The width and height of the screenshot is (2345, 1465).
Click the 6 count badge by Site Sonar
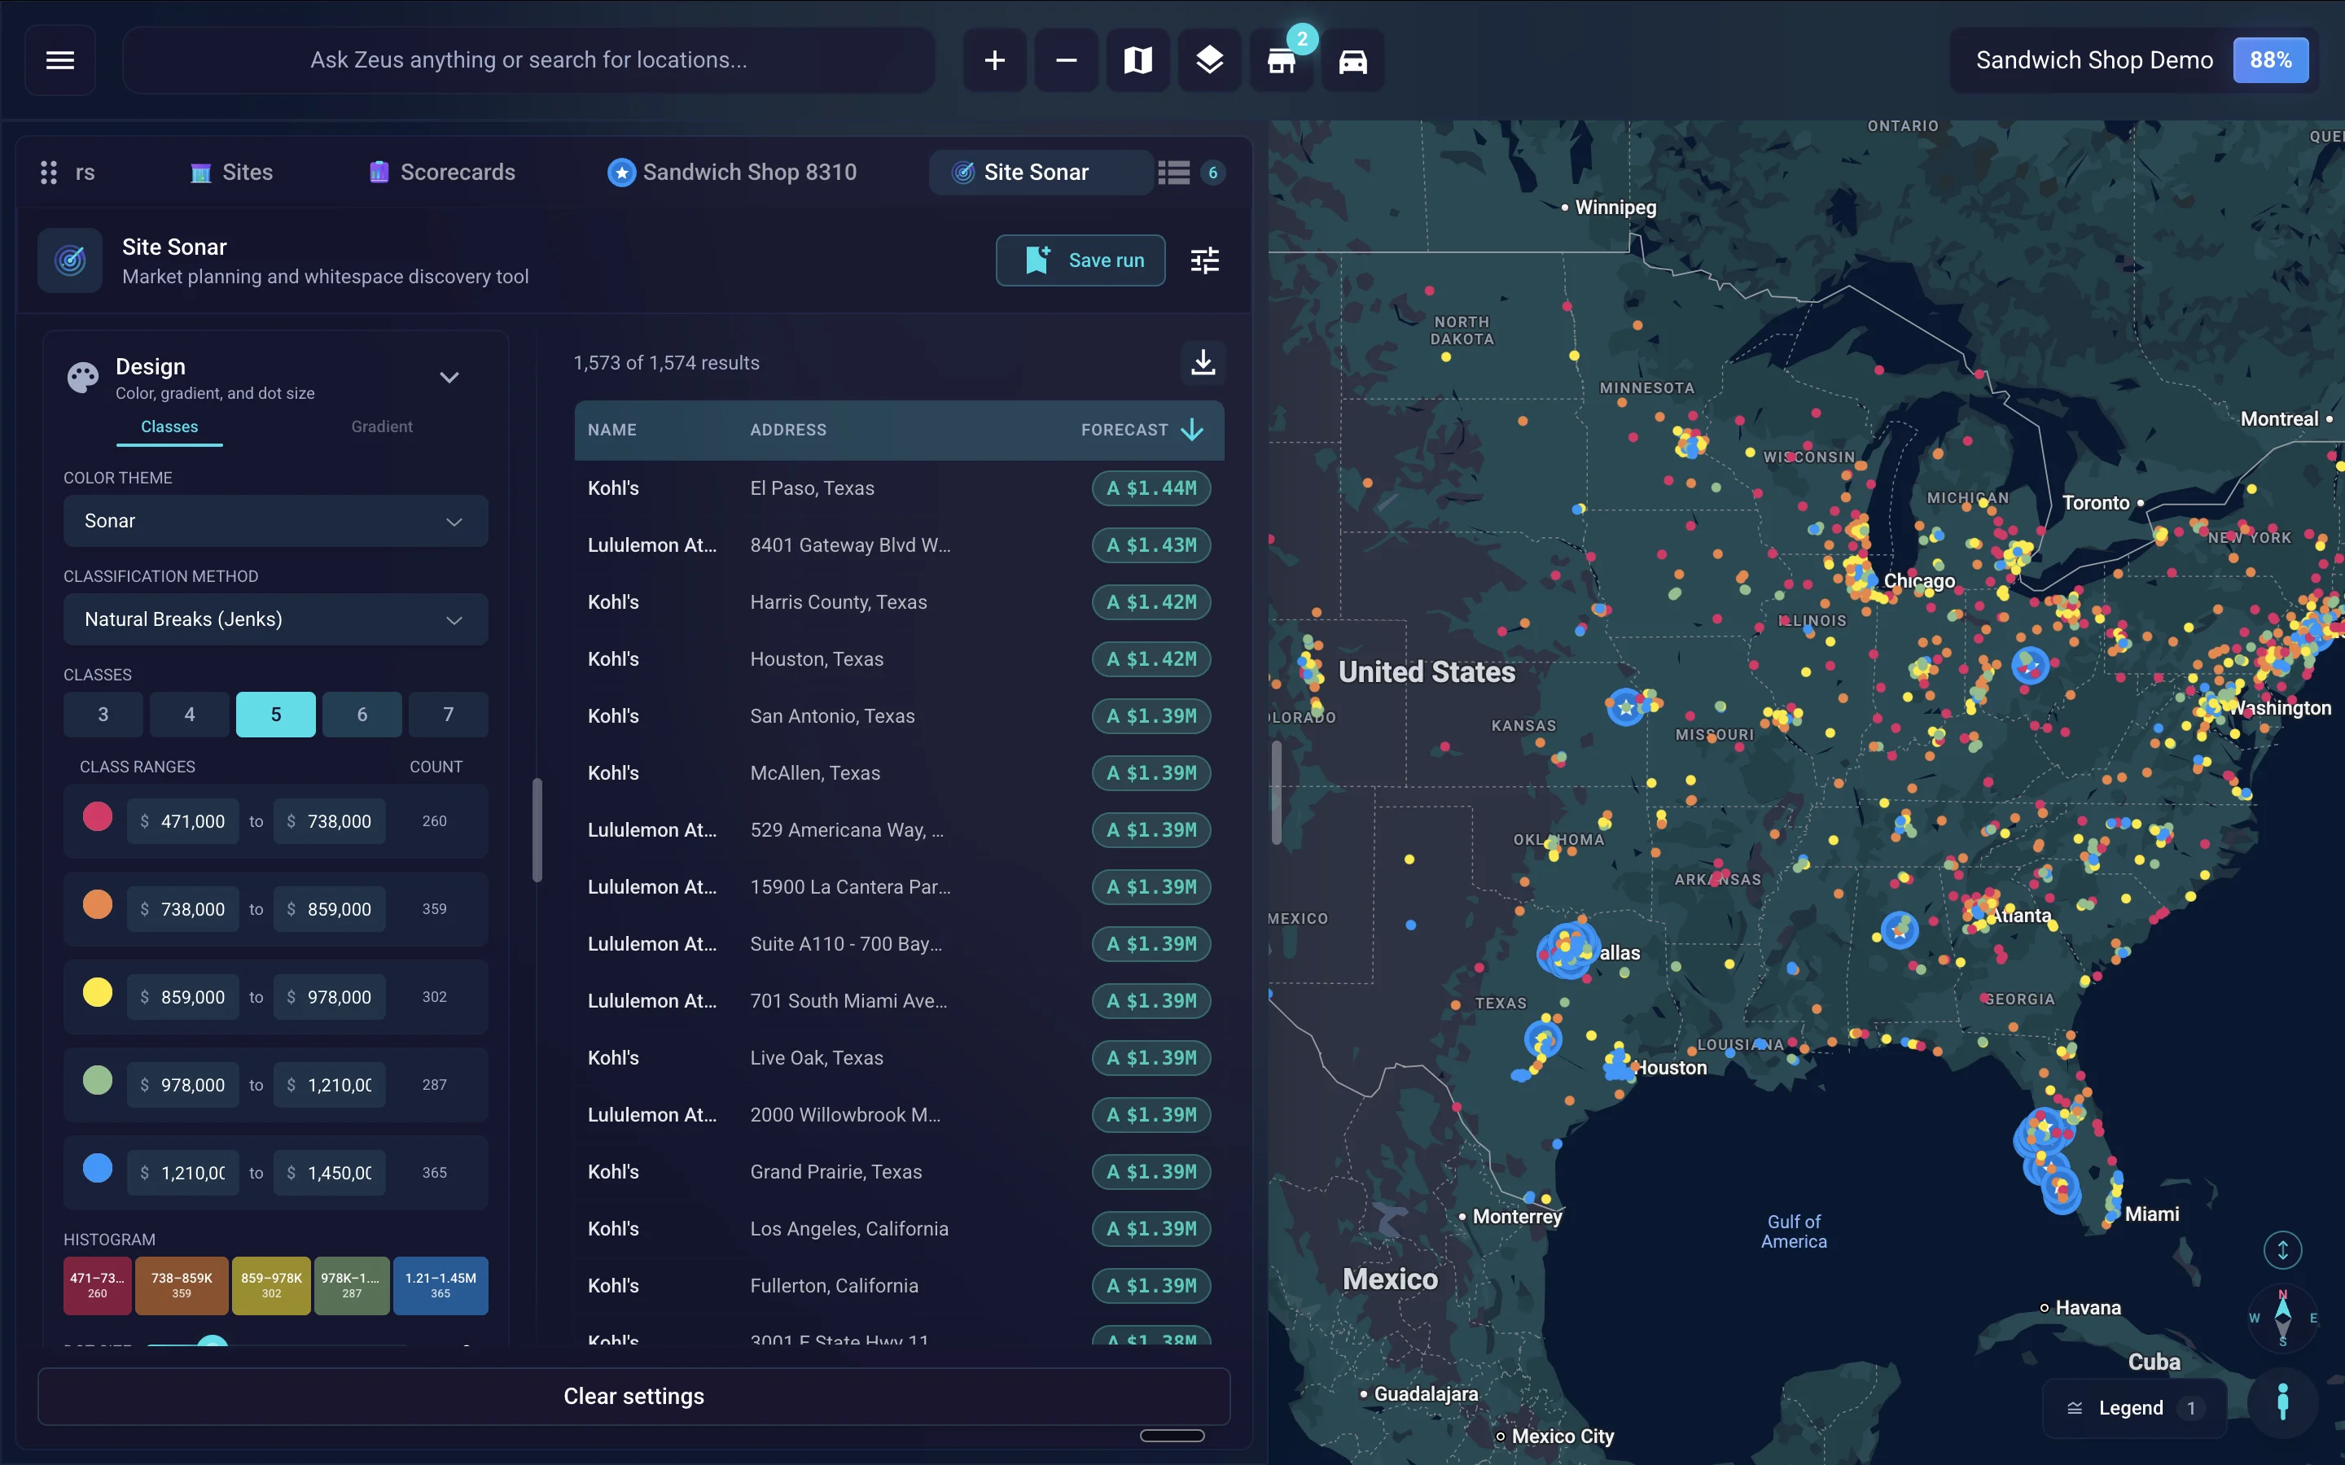1212,173
